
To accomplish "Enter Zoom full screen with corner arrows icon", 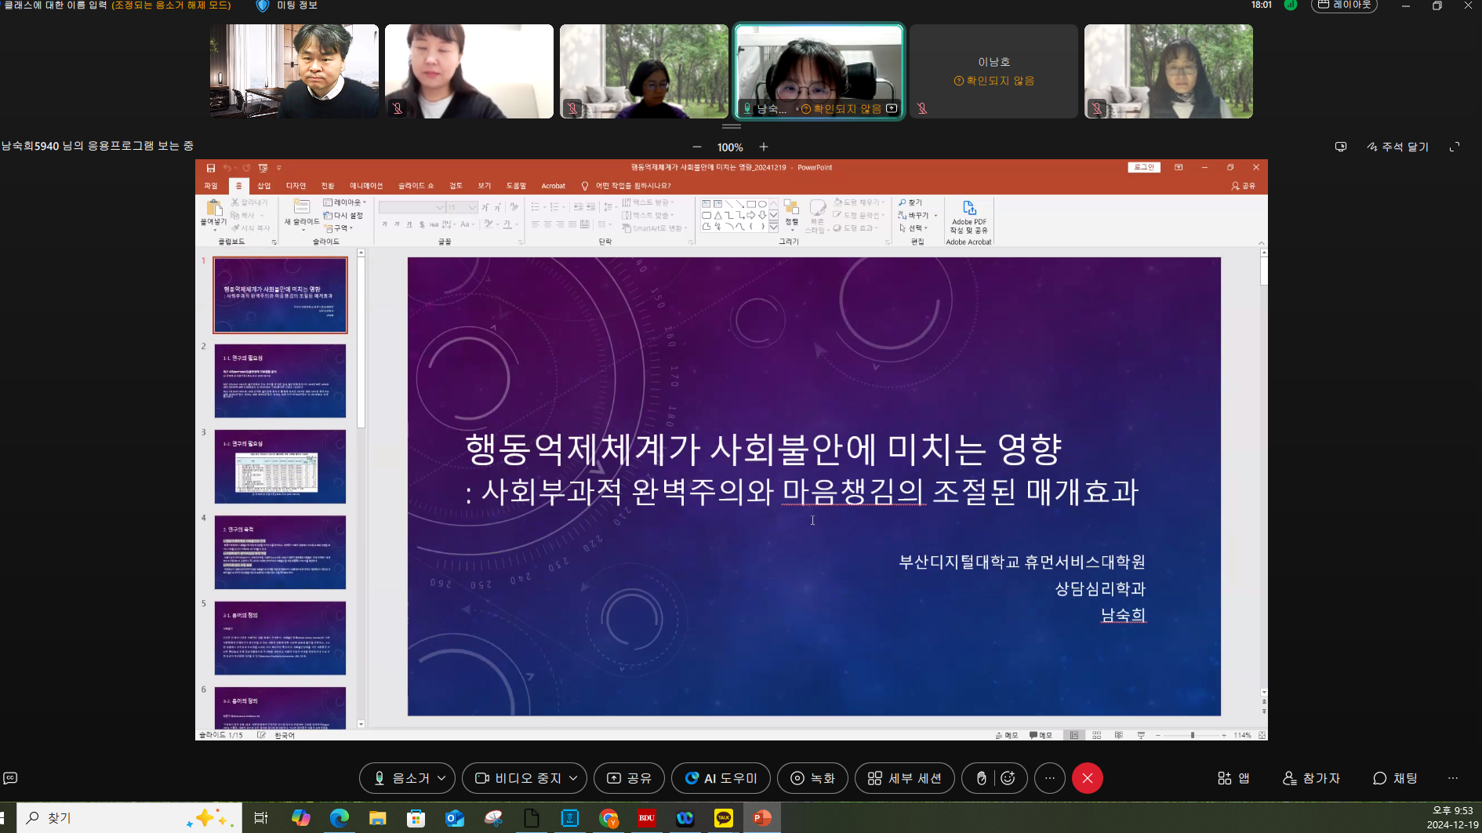I will pyautogui.click(x=1455, y=147).
